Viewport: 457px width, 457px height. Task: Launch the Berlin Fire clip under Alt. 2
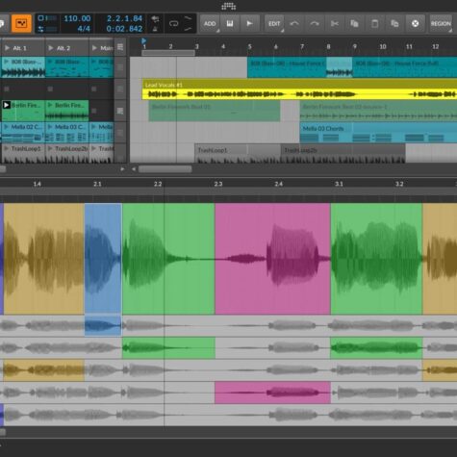click(50, 105)
